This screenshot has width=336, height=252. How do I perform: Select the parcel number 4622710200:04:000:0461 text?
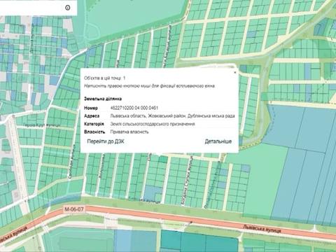click(134, 108)
